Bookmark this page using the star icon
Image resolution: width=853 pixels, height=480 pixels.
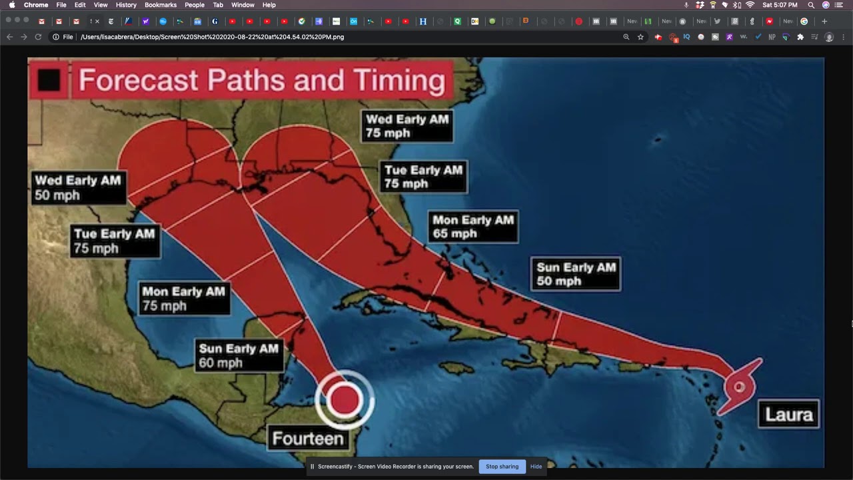(640, 37)
